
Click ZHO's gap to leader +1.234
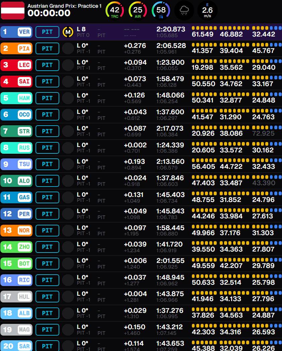pos(132,250)
